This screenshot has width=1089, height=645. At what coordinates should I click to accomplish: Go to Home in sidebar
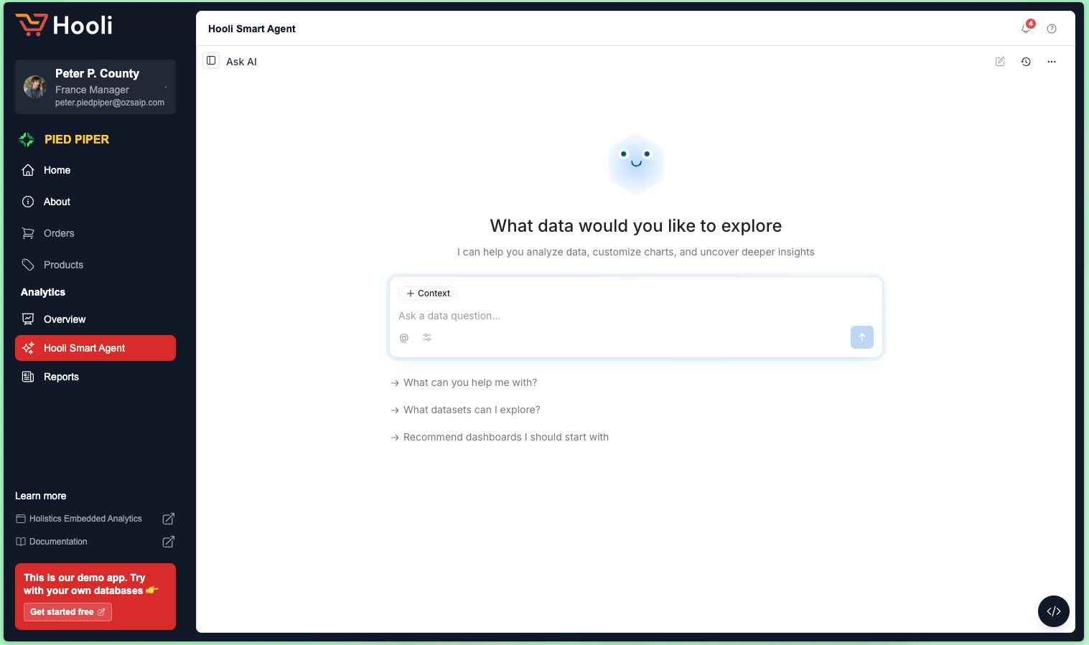[x=95, y=170]
